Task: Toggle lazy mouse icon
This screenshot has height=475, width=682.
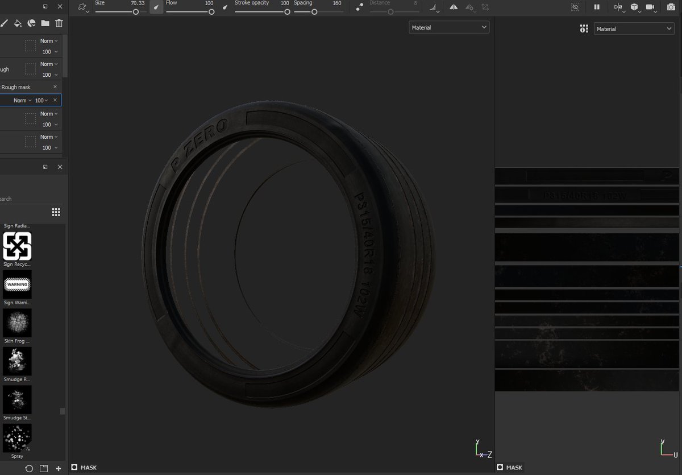Action: coord(359,7)
